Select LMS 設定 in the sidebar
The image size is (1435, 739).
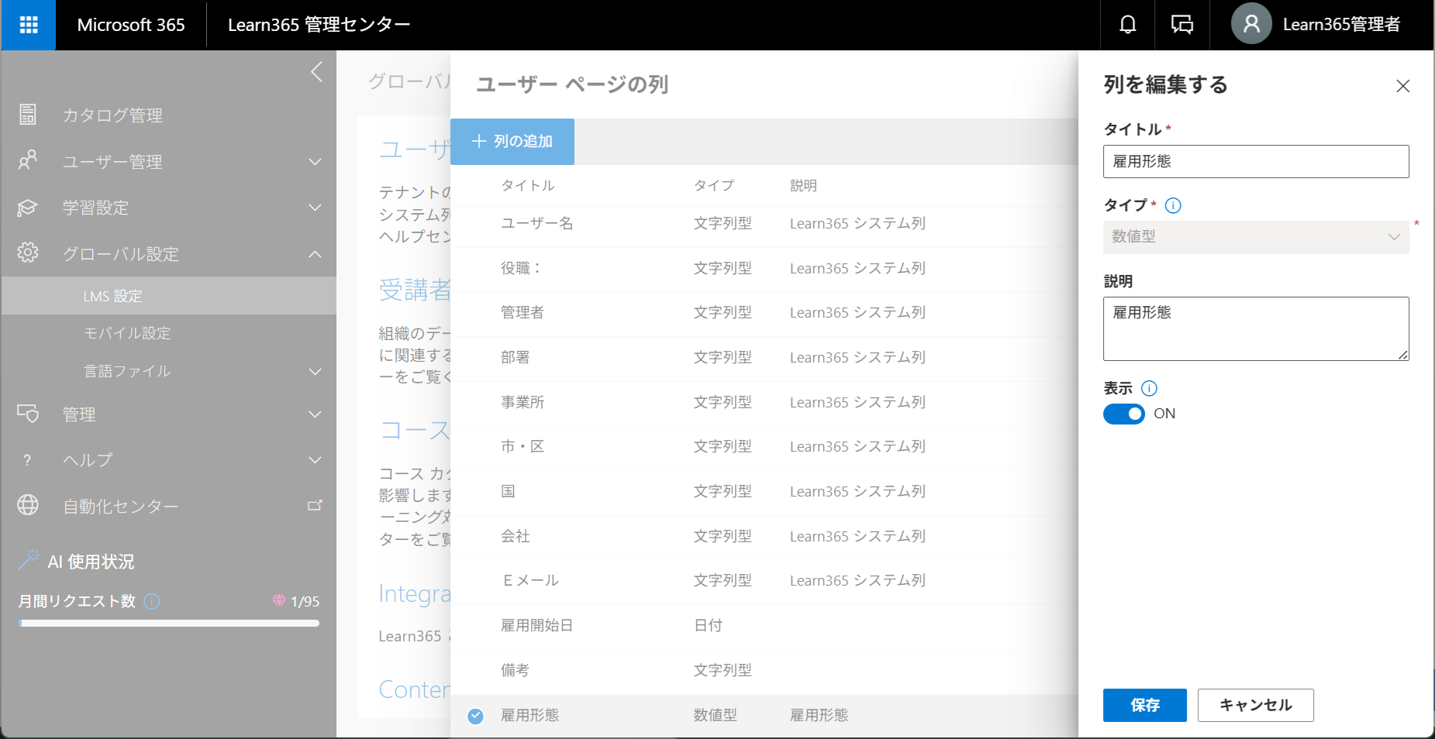point(168,296)
